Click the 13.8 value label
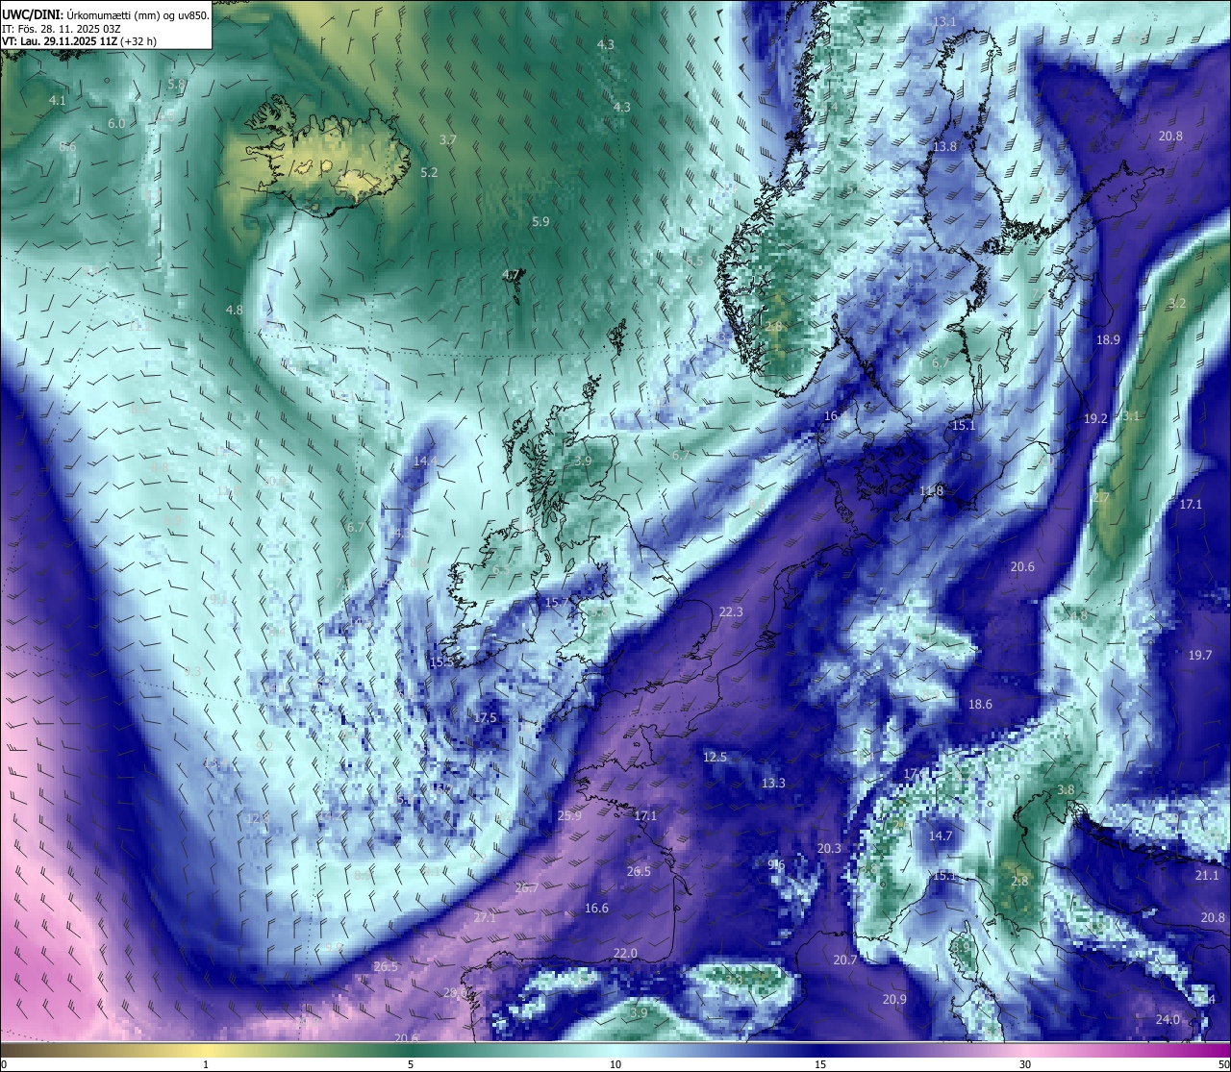Viewport: 1231px width, 1072px height. coord(945,147)
